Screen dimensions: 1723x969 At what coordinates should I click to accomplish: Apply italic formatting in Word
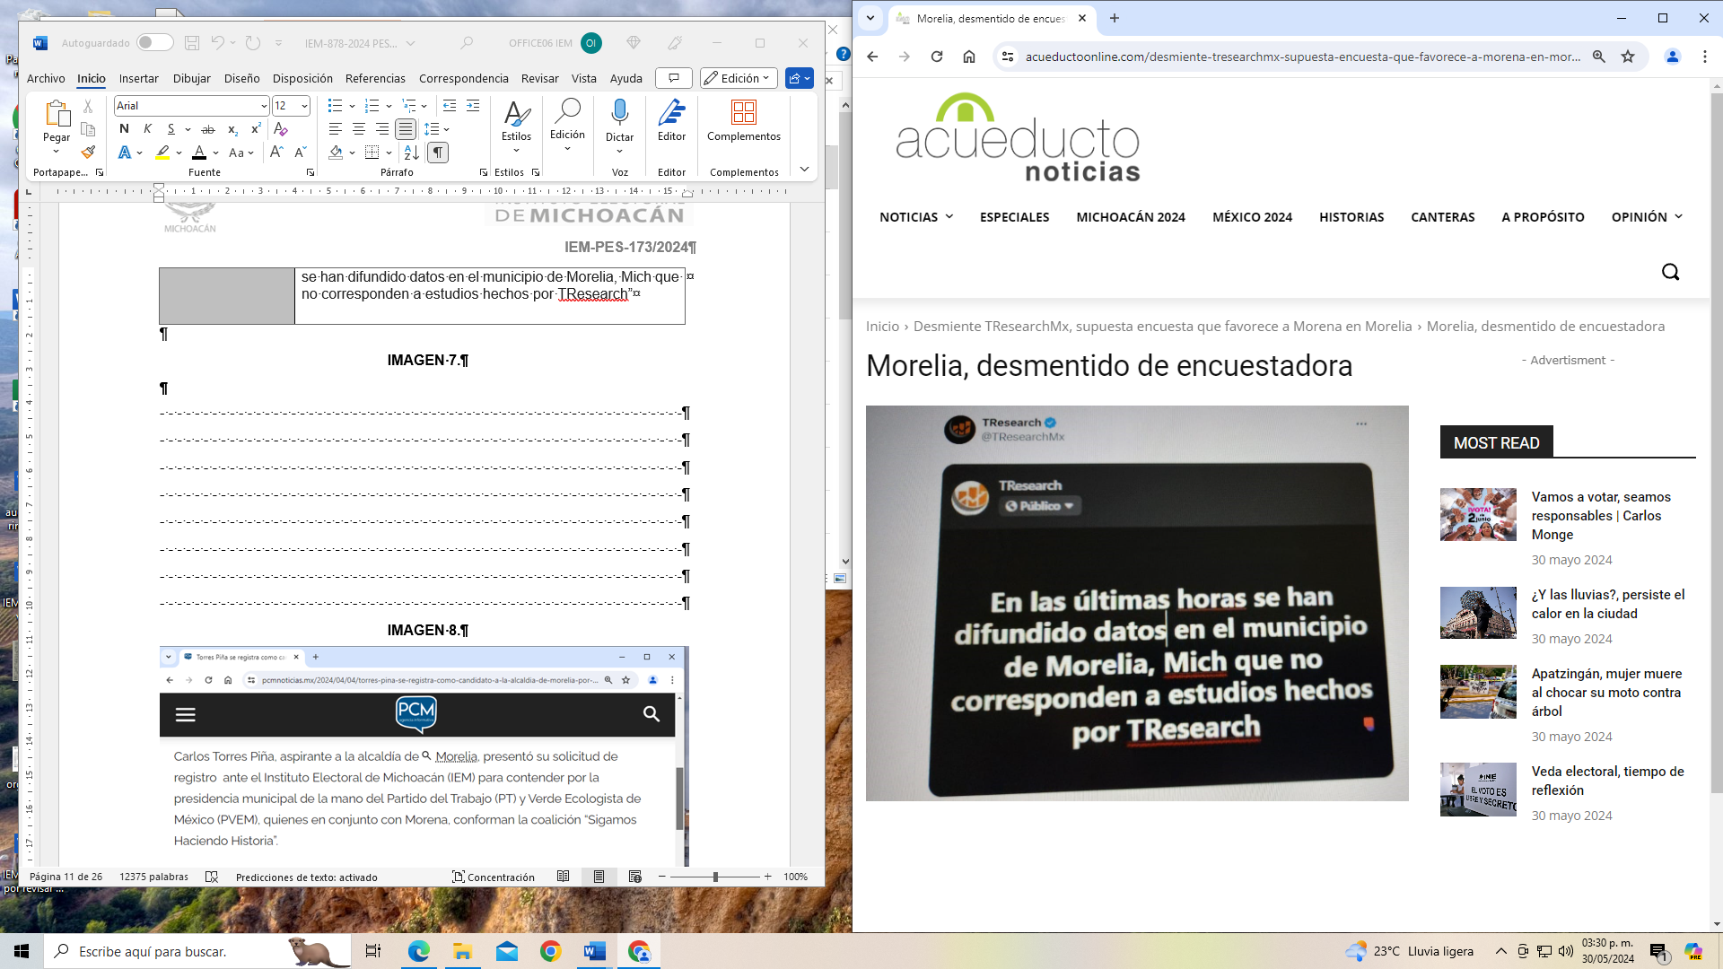[147, 129]
